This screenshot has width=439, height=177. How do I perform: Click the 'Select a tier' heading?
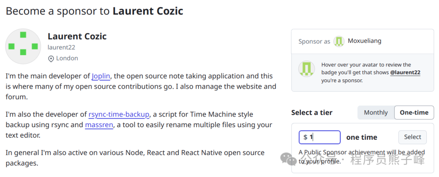point(312,113)
